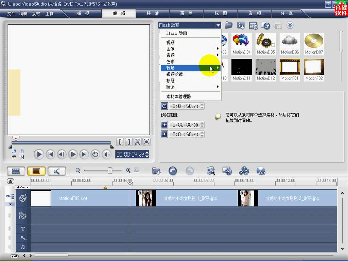Switch to storyboard view
Viewport: 348px width, 261px height.
pos(16,171)
